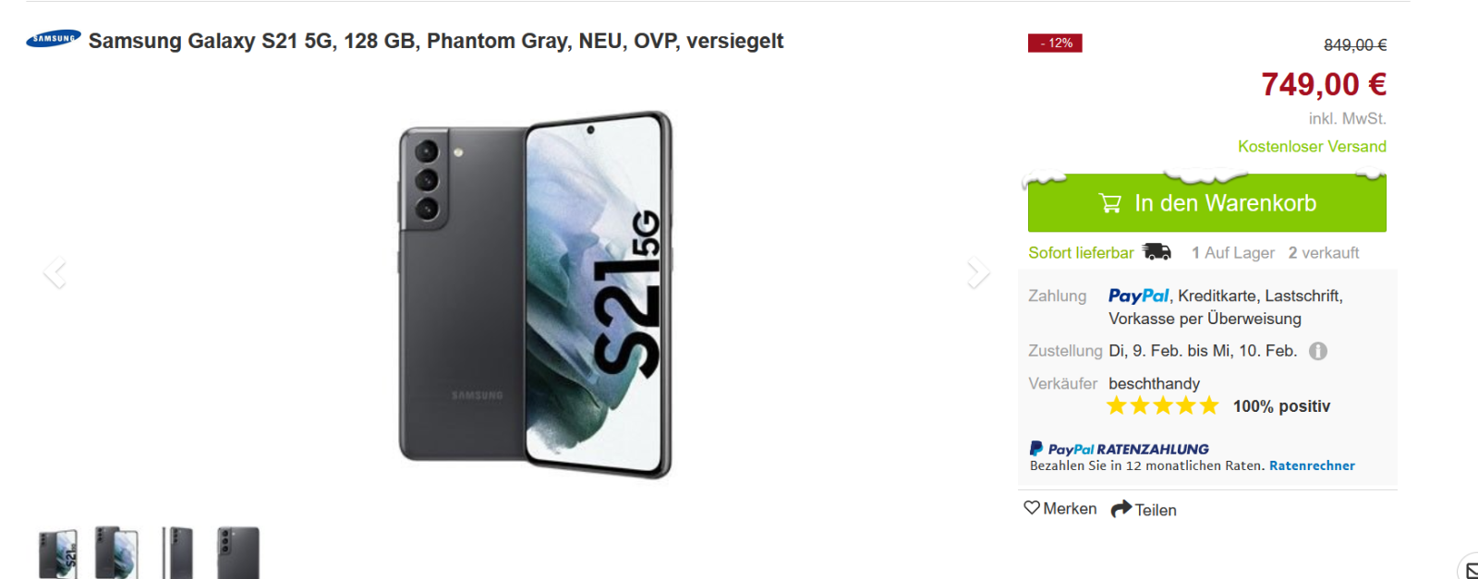The image size is (1478, 579).
Task: Click the PayPal Ratenzahlung banner
Action: (x=1193, y=457)
